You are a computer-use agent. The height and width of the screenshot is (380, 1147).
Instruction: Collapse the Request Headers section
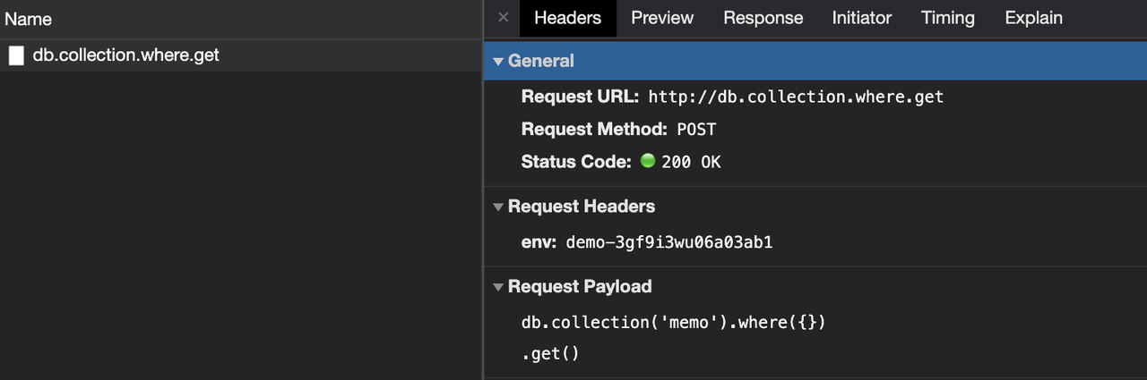(x=498, y=207)
